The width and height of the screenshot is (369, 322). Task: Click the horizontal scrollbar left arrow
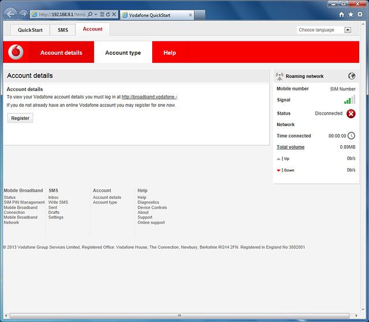coord(6,316)
